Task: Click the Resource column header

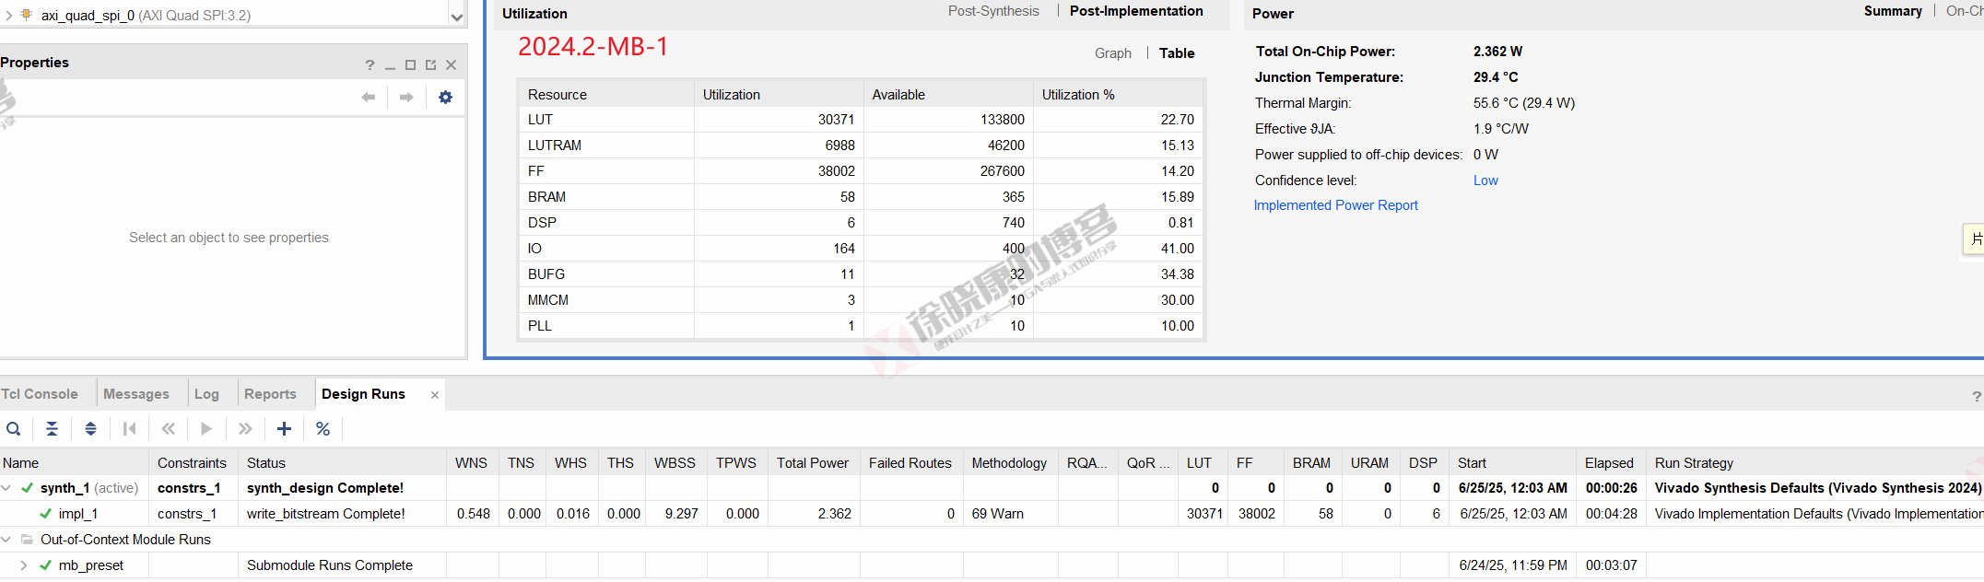Action: click(605, 95)
